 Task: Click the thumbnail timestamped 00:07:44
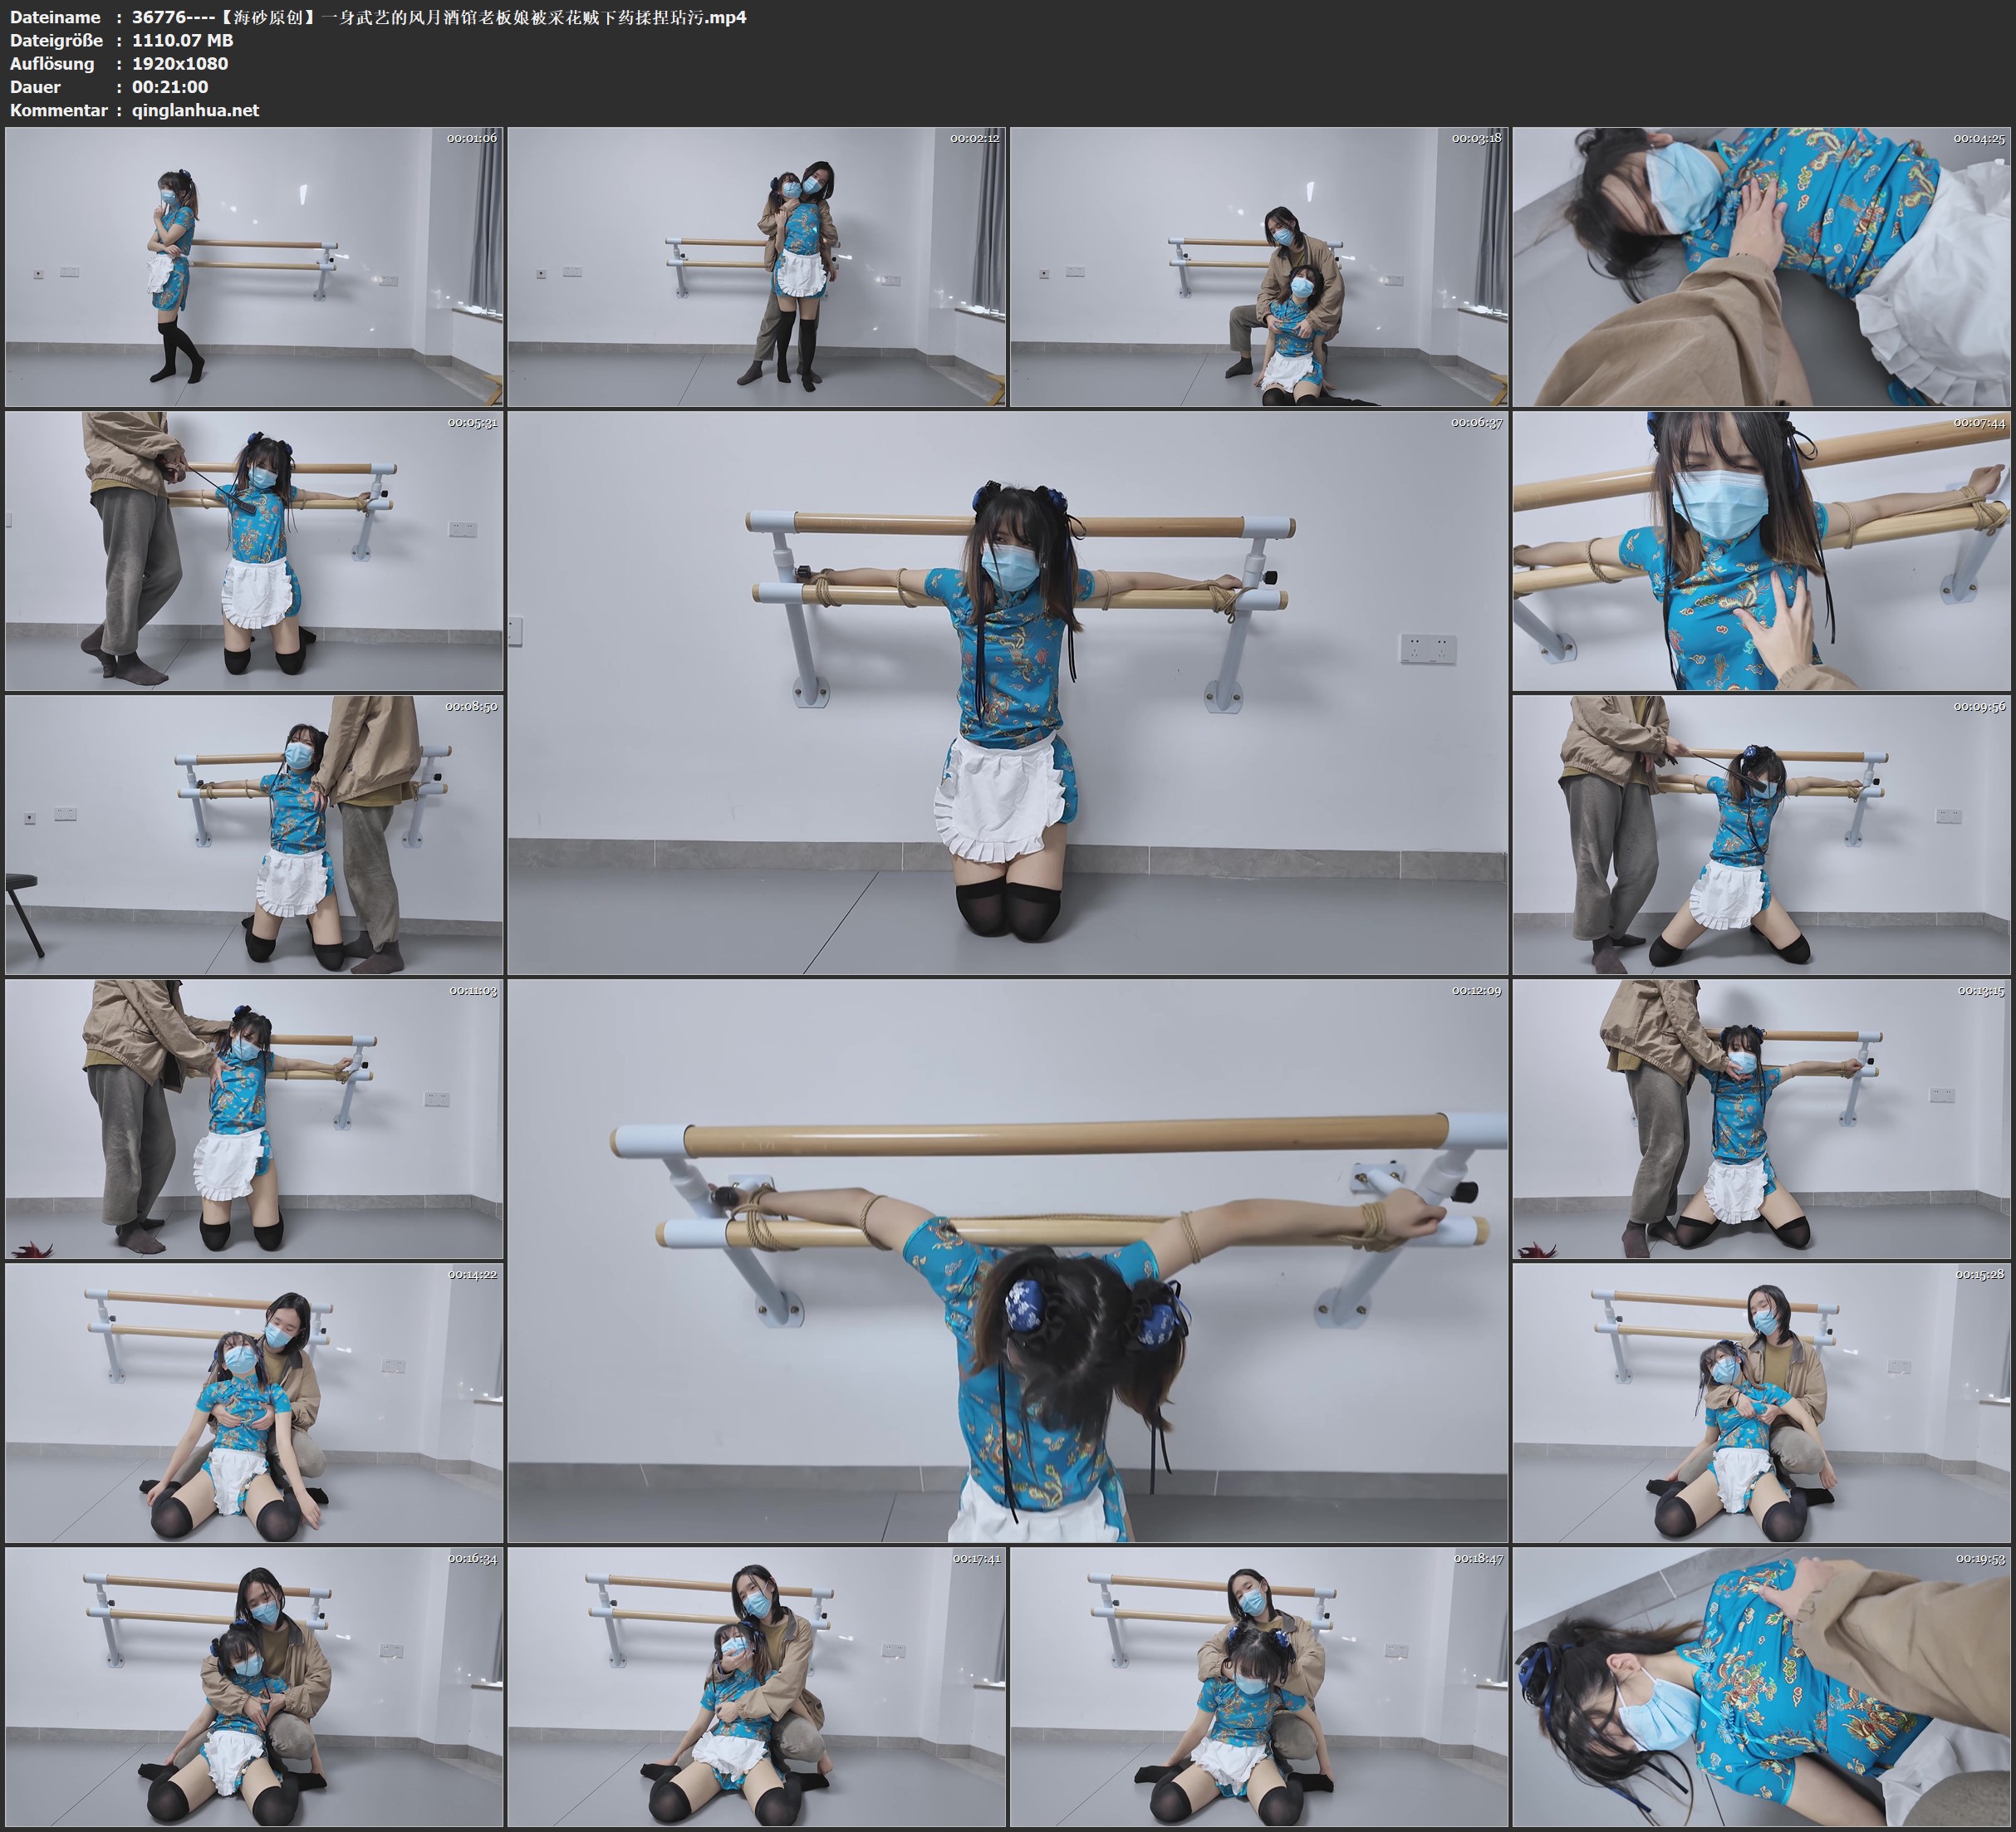(x=1762, y=551)
